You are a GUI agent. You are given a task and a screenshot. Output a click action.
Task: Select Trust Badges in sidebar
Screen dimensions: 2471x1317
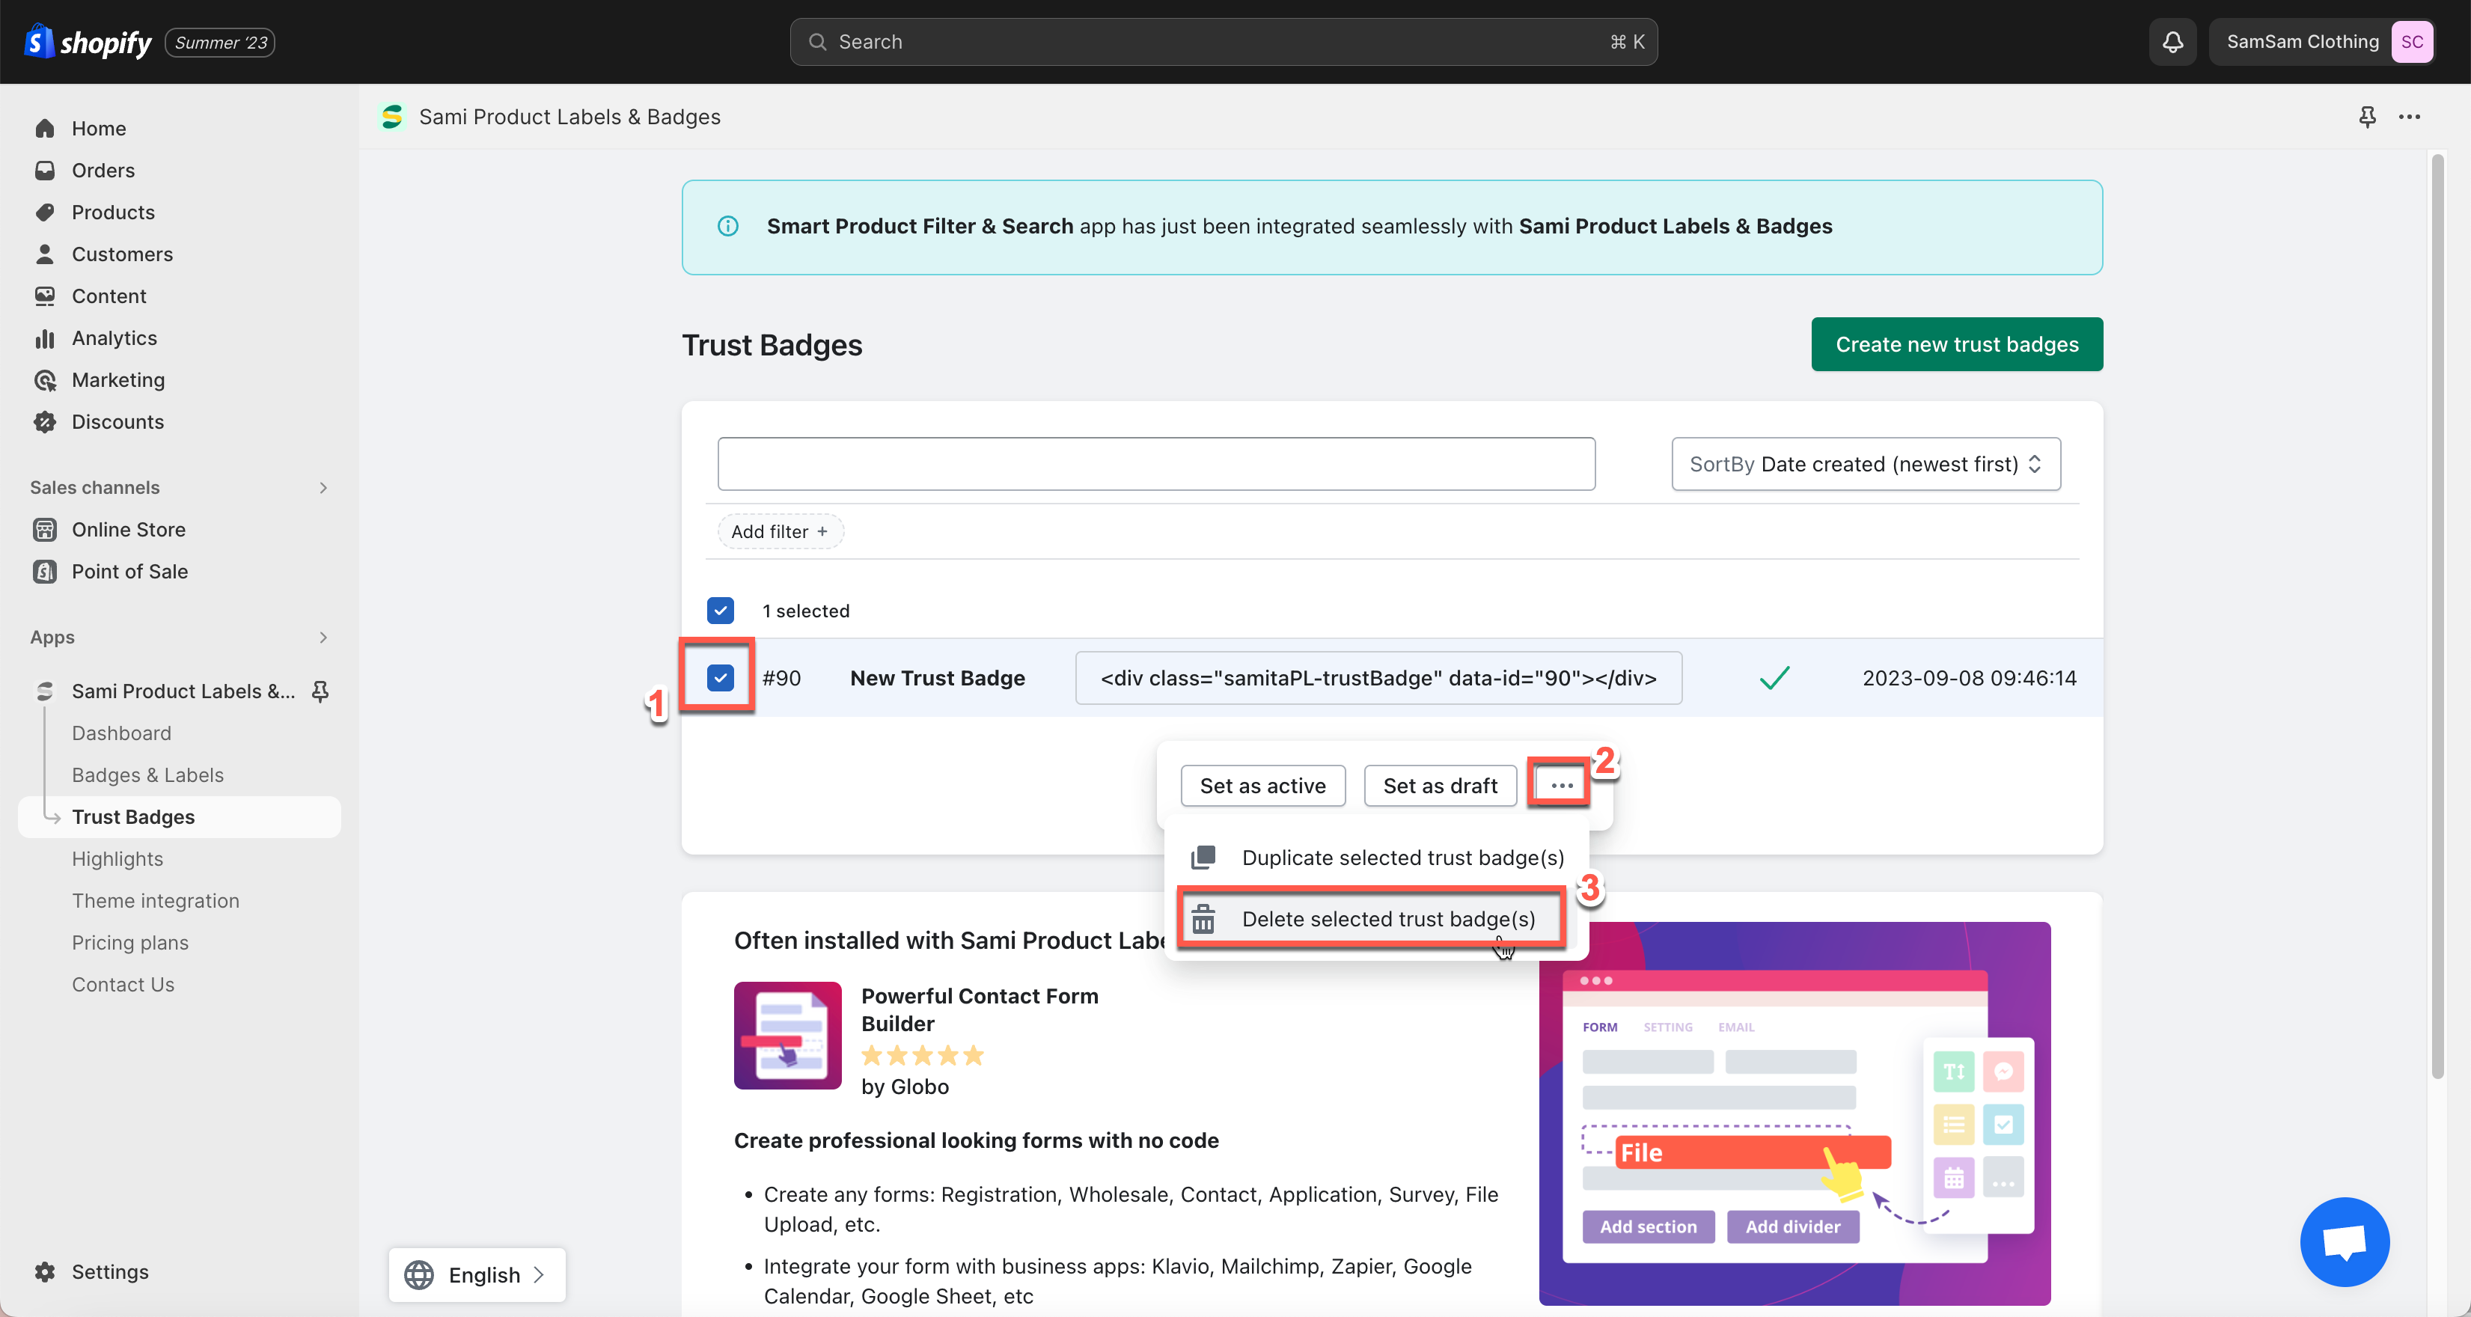180,817
